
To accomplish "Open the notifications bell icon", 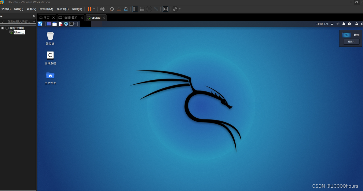I will click(343, 24).
